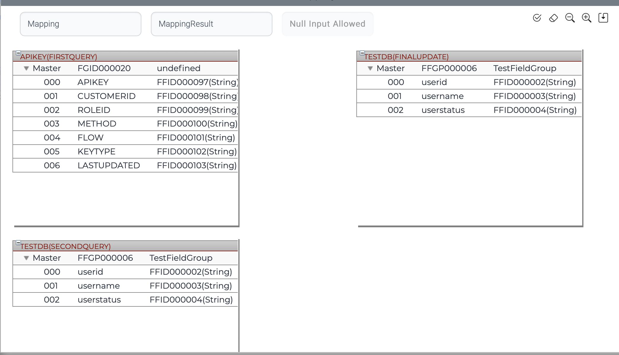Click the eraser clear mapping icon
The width and height of the screenshot is (619, 355).
pyautogui.click(x=553, y=18)
